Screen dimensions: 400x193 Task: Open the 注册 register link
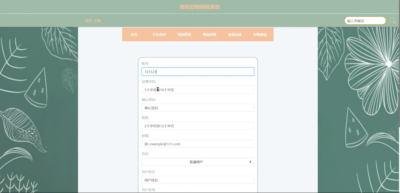click(97, 21)
